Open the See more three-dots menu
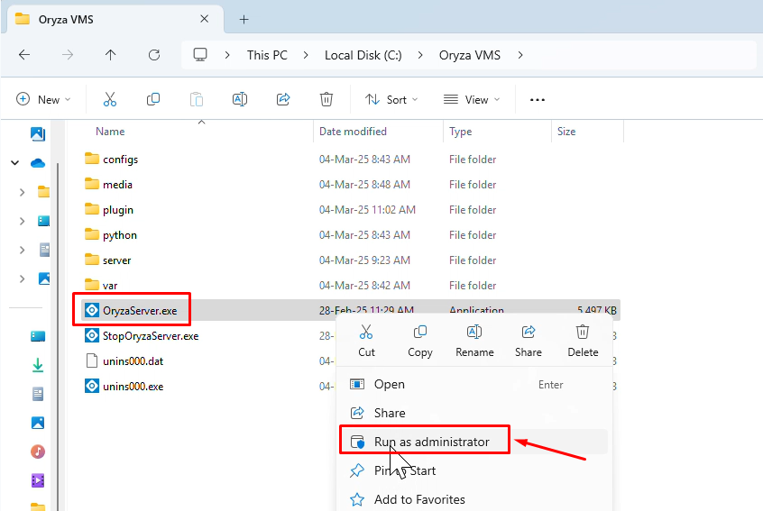Image resolution: width=763 pixels, height=511 pixels. pos(538,100)
